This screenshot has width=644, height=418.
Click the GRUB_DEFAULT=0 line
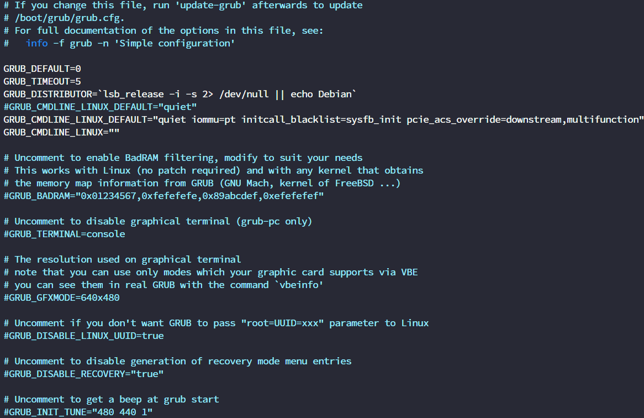pyautogui.click(x=43, y=69)
